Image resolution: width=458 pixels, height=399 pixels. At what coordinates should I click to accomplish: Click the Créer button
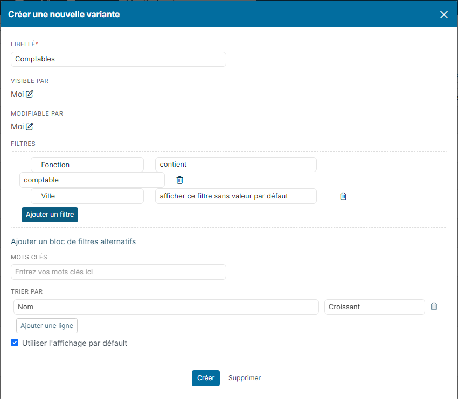pos(206,378)
